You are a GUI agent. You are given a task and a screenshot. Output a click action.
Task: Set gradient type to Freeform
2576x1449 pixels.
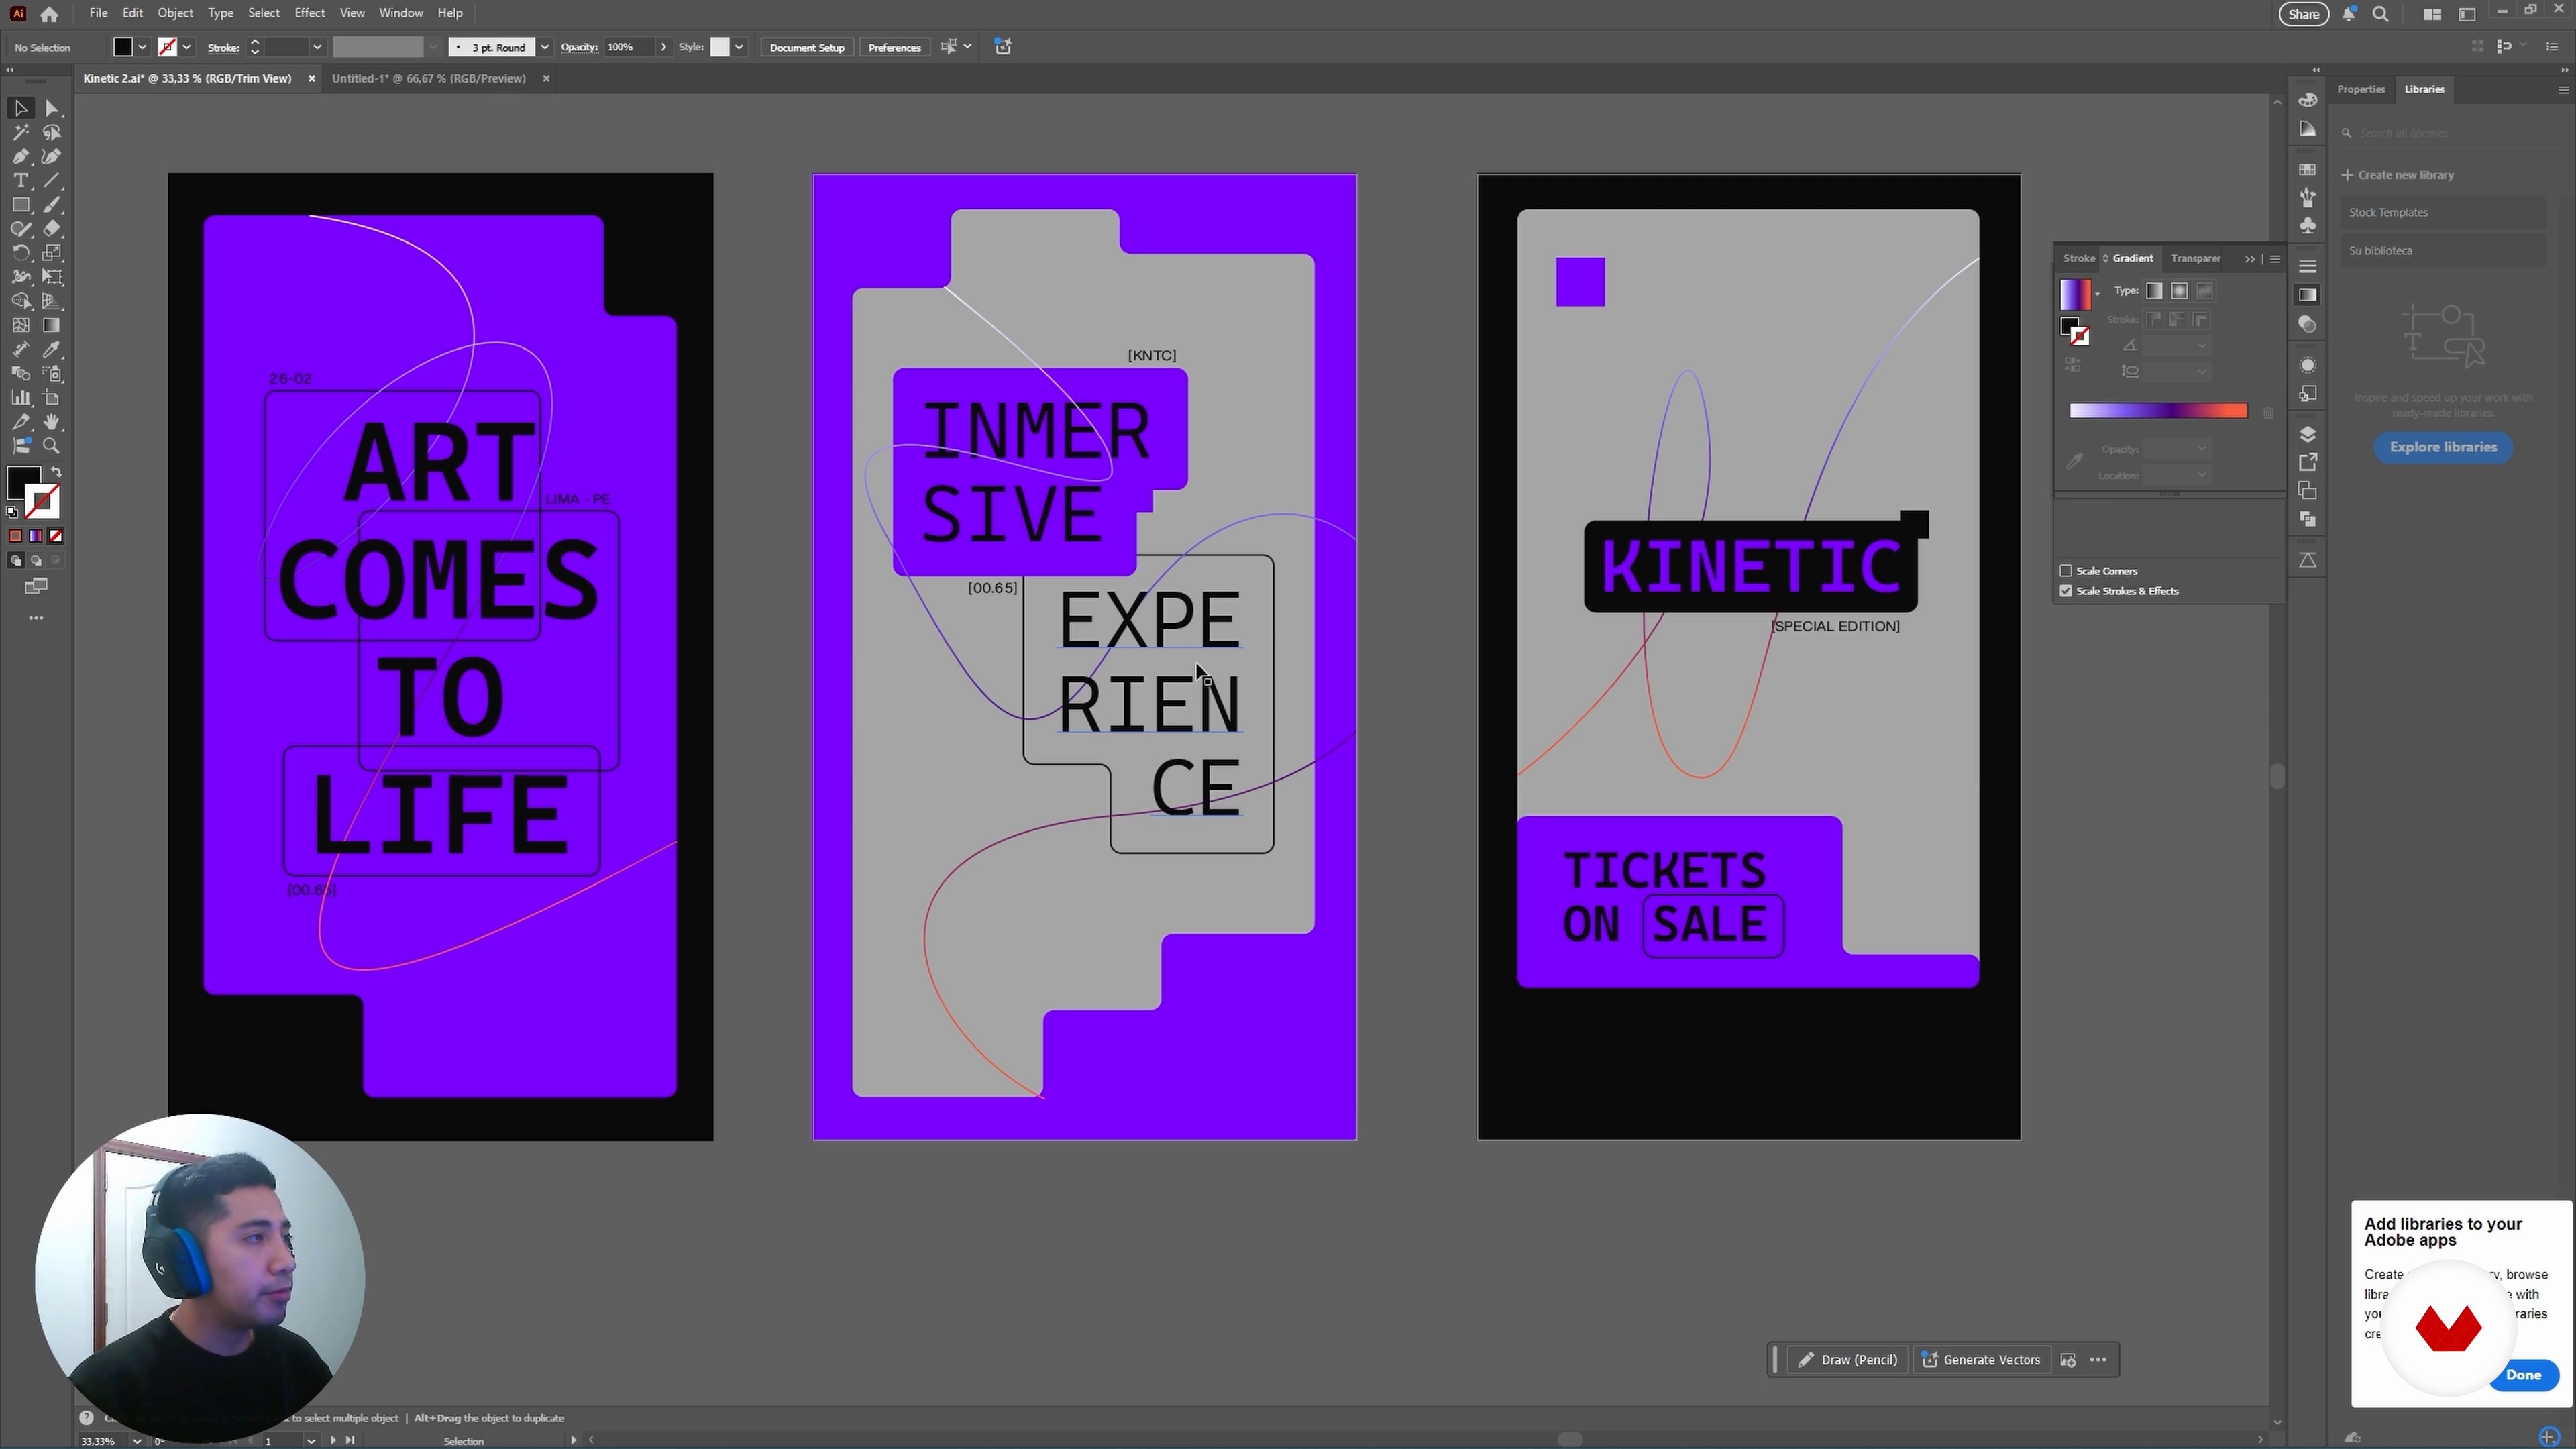(x=2205, y=291)
